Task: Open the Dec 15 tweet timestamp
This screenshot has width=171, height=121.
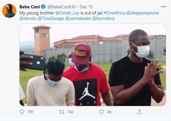Action: pyautogui.click(x=86, y=7)
